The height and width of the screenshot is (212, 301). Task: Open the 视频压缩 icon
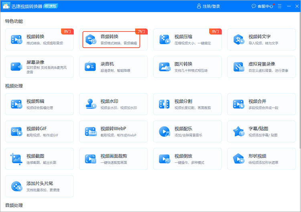(165, 40)
